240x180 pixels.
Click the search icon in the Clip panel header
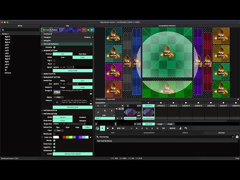tap(88, 30)
